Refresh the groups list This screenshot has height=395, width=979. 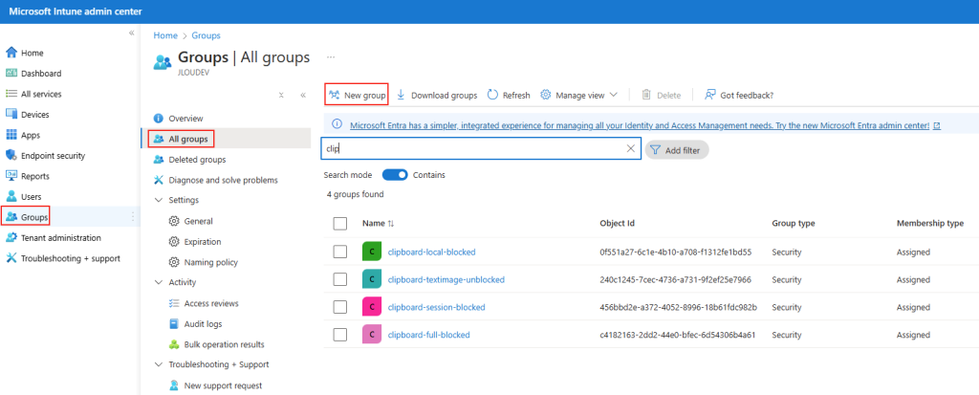(509, 95)
